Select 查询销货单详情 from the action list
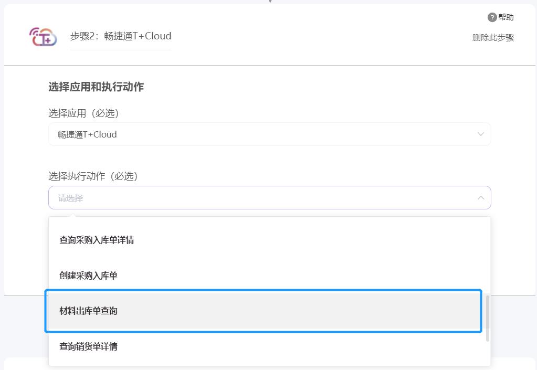 (x=88, y=346)
